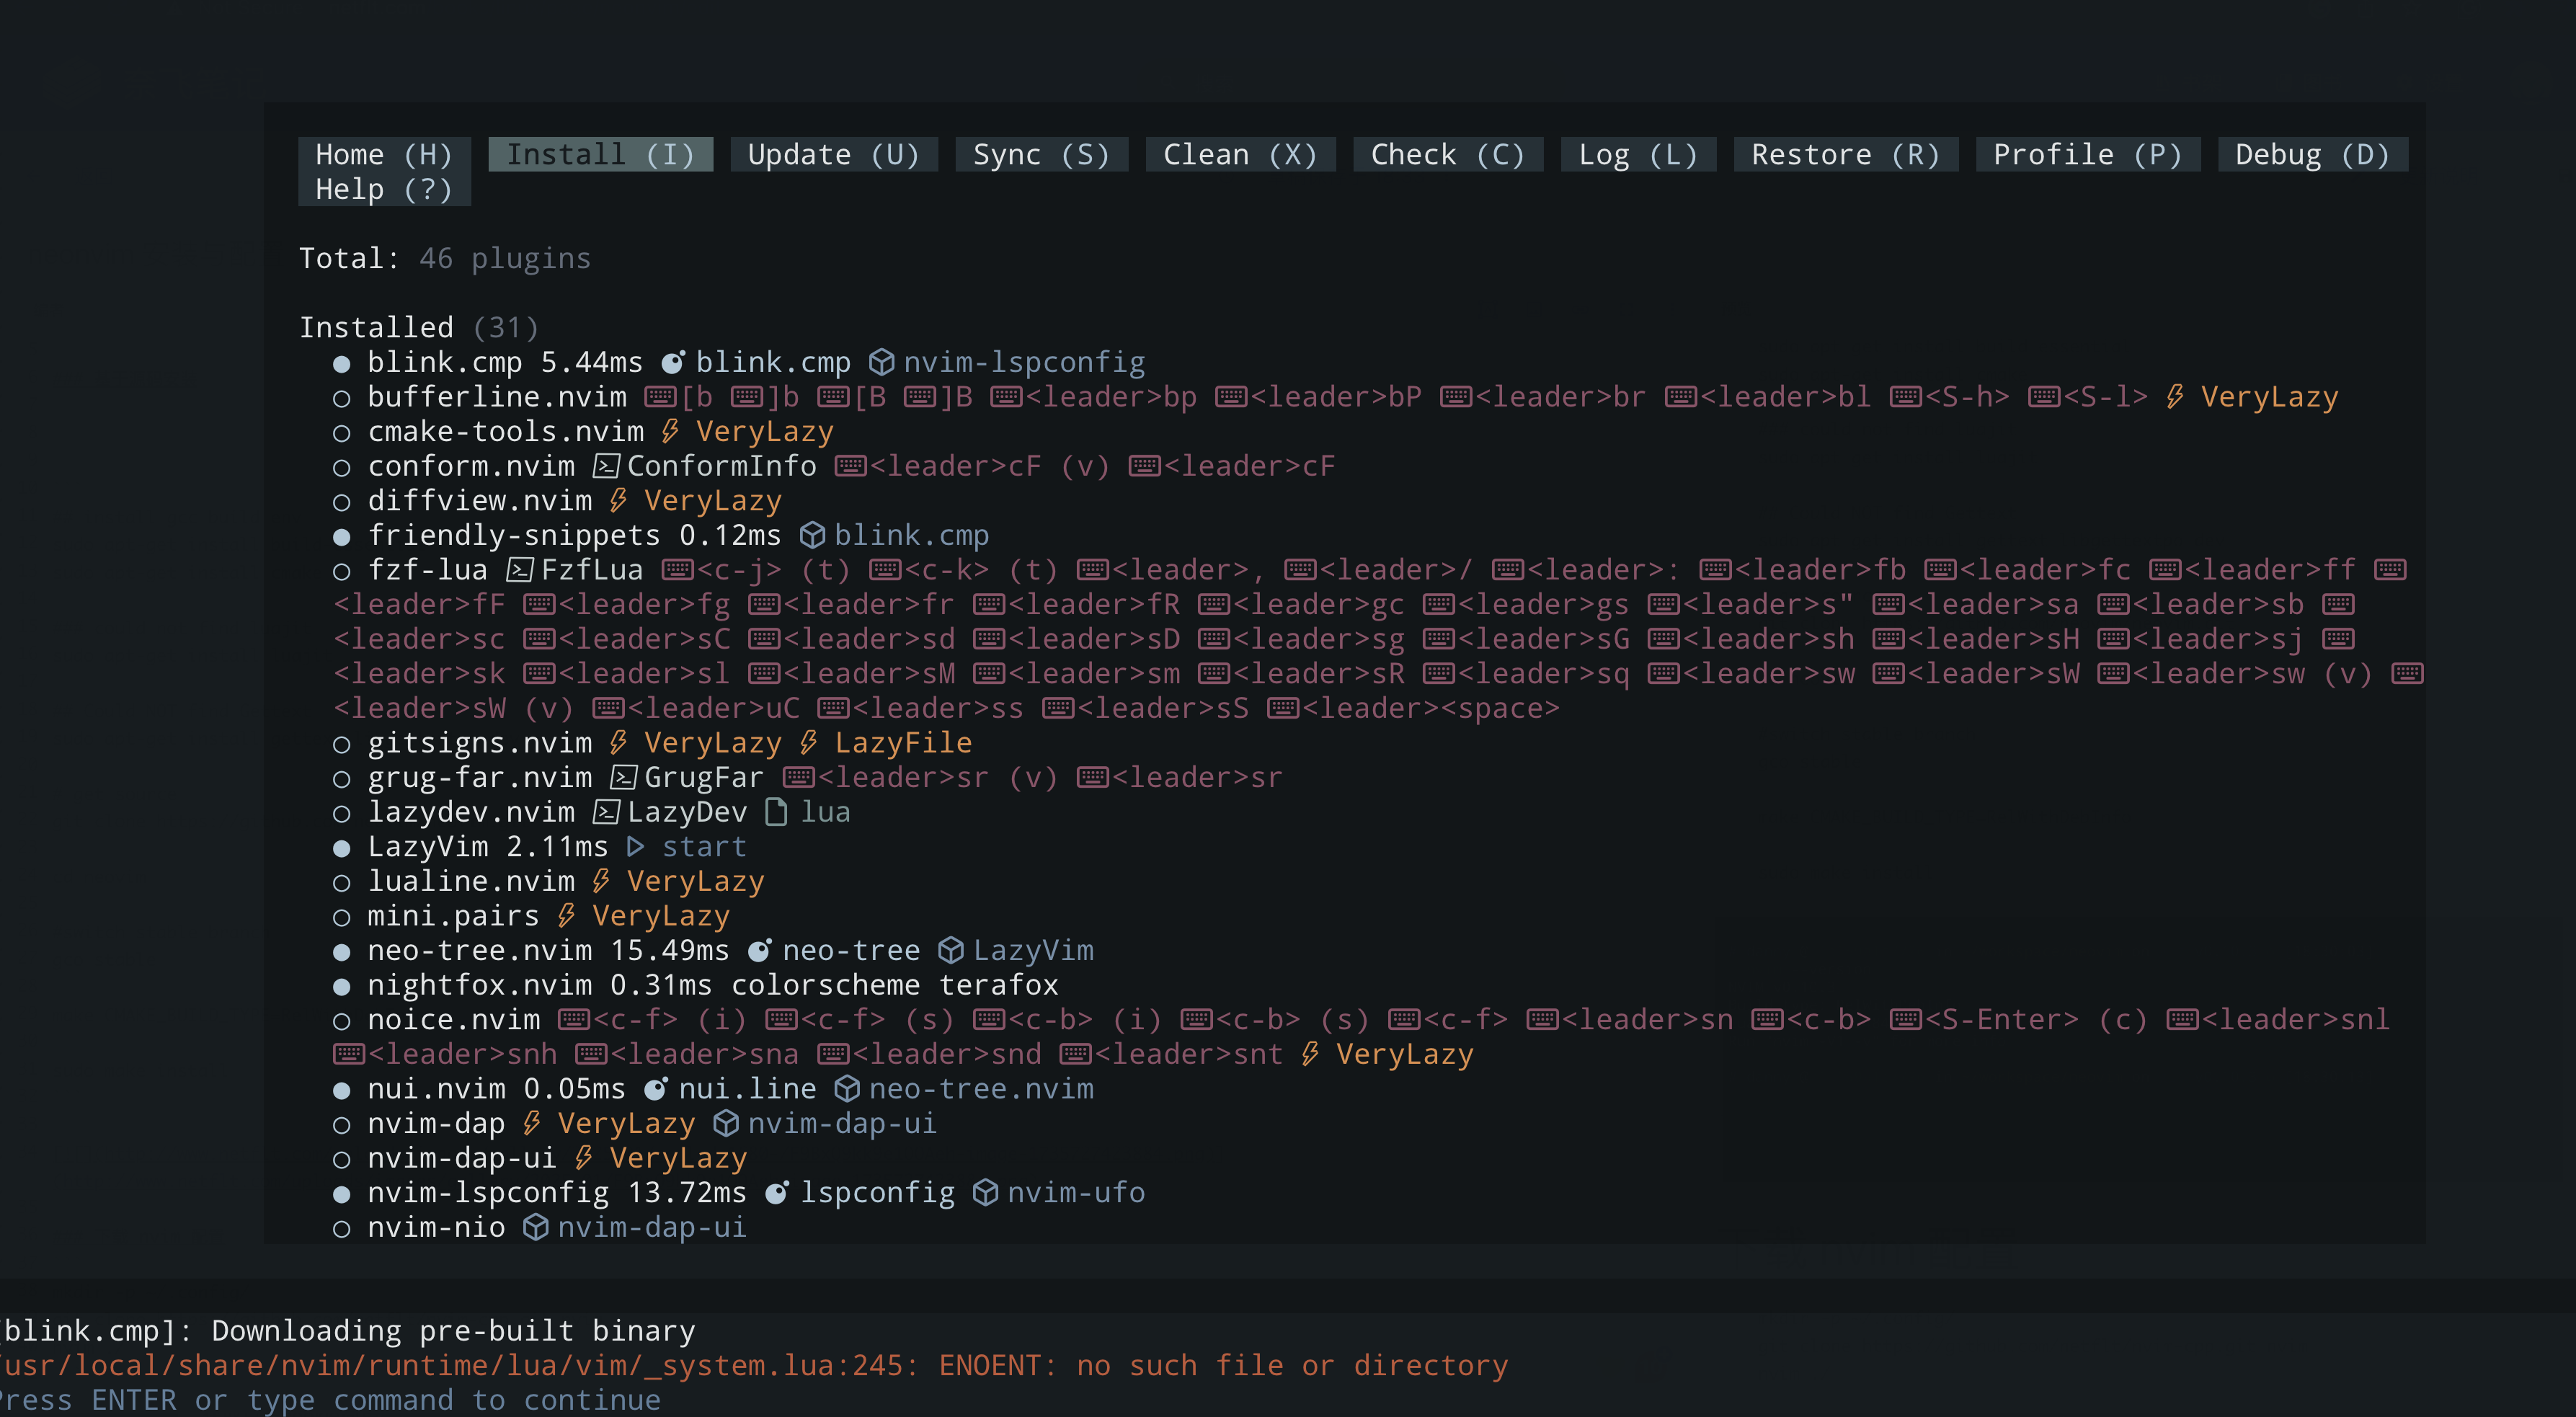
Task: Click the <leader>fb keymap on fzf-lua
Action: [x=1820, y=570]
